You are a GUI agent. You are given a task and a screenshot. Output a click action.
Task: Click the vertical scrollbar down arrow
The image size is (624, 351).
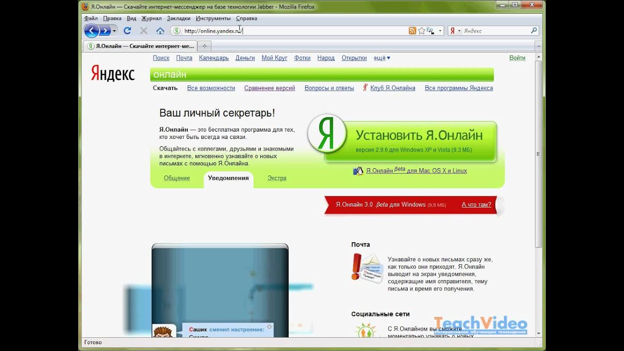538,333
